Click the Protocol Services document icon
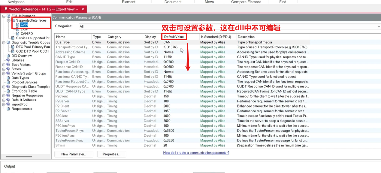Screen dimensions: 381x173 tap(8, 82)
